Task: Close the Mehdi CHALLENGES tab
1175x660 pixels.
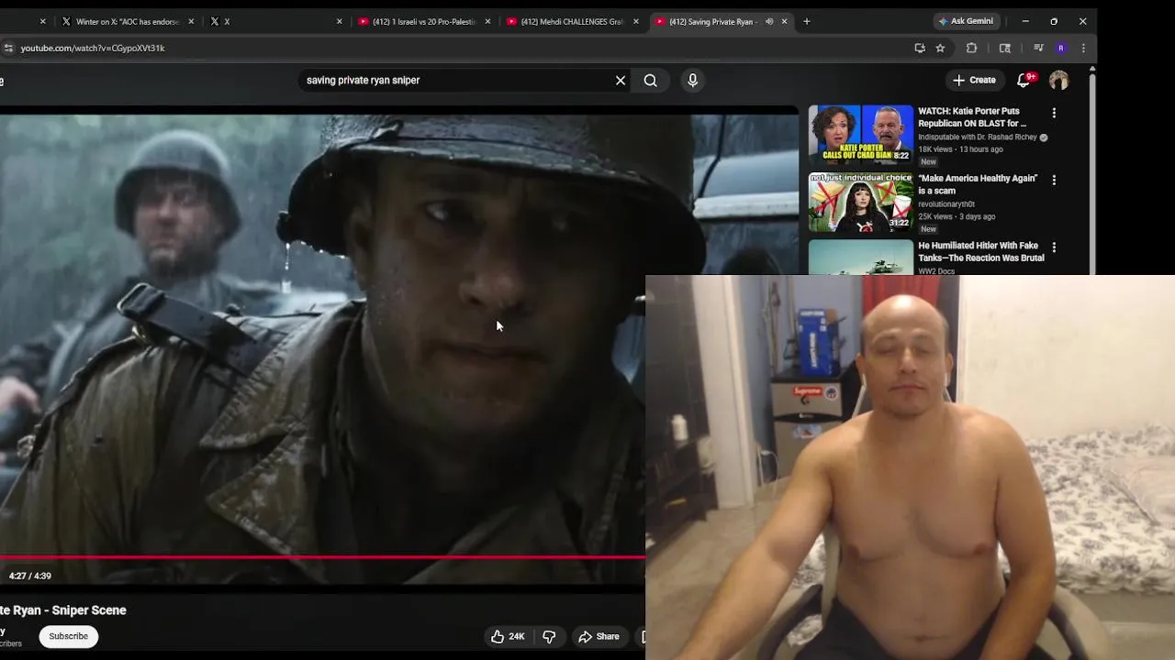Action: click(x=636, y=21)
